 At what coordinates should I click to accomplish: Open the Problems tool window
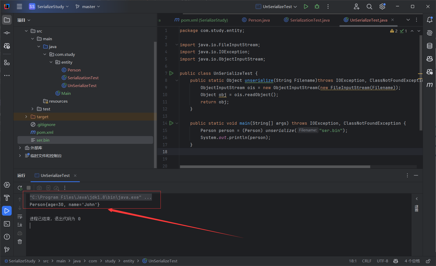click(x=7, y=237)
